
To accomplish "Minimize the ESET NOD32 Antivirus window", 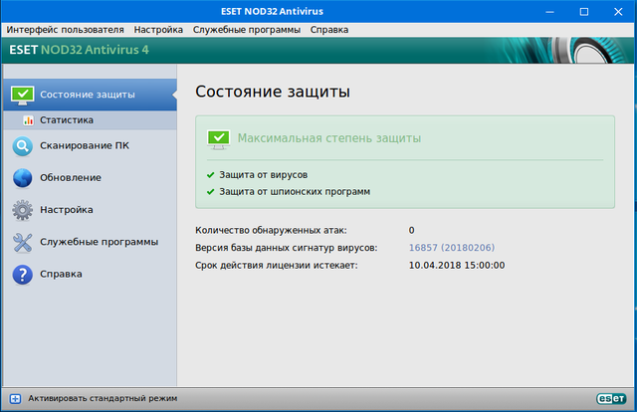I will click(x=549, y=11).
